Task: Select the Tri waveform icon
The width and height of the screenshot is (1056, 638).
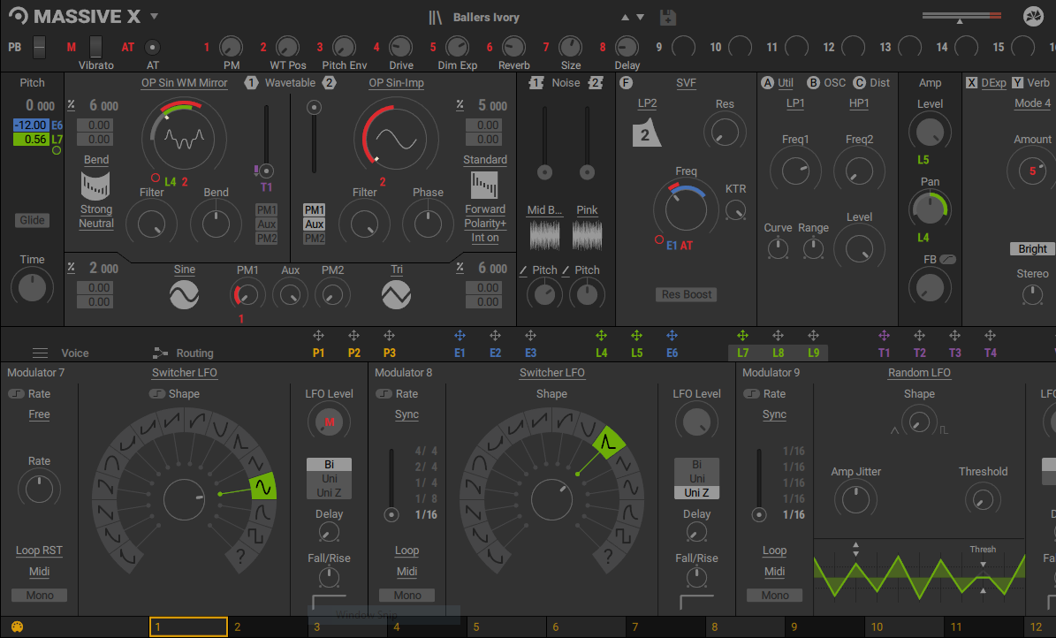Action: pyautogui.click(x=396, y=294)
